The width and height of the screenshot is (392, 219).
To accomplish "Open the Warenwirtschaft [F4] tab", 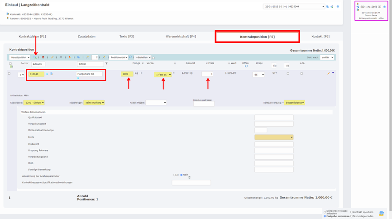I will click(x=181, y=37).
